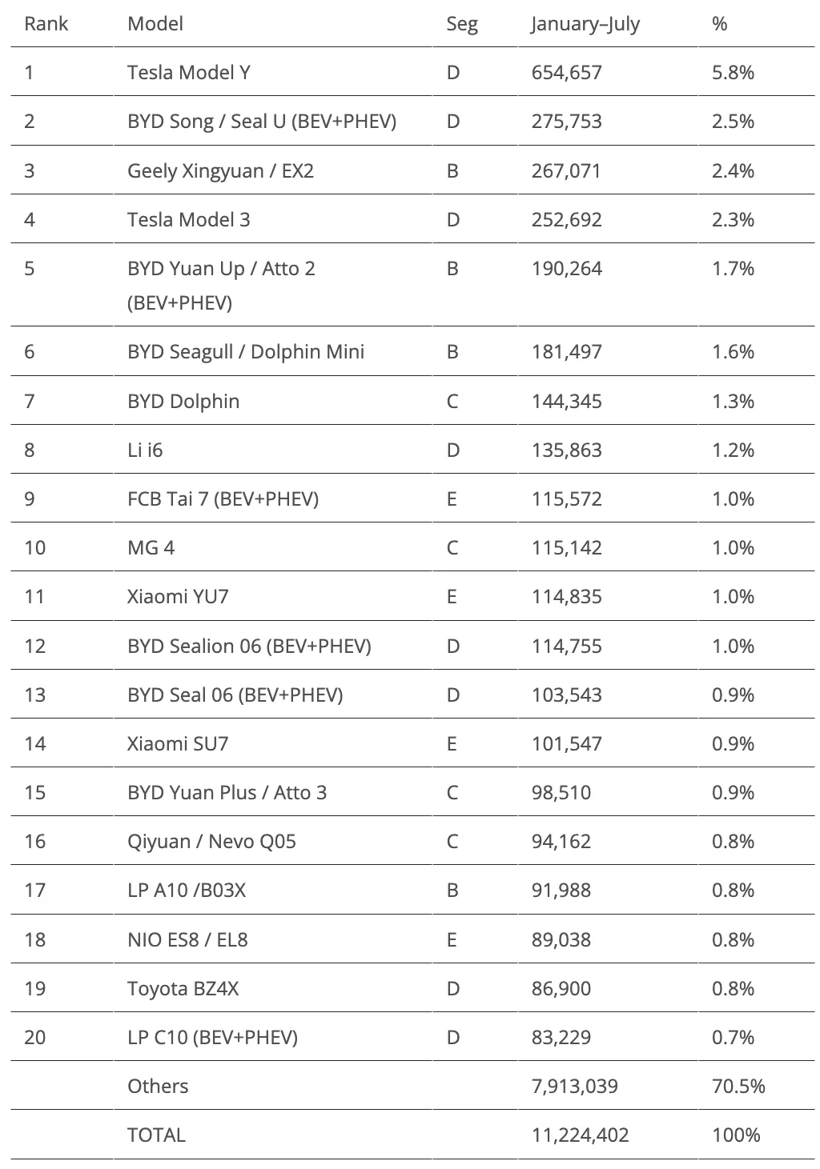
Task: Click the Toyota BZ4X model name
Action: coord(183,988)
